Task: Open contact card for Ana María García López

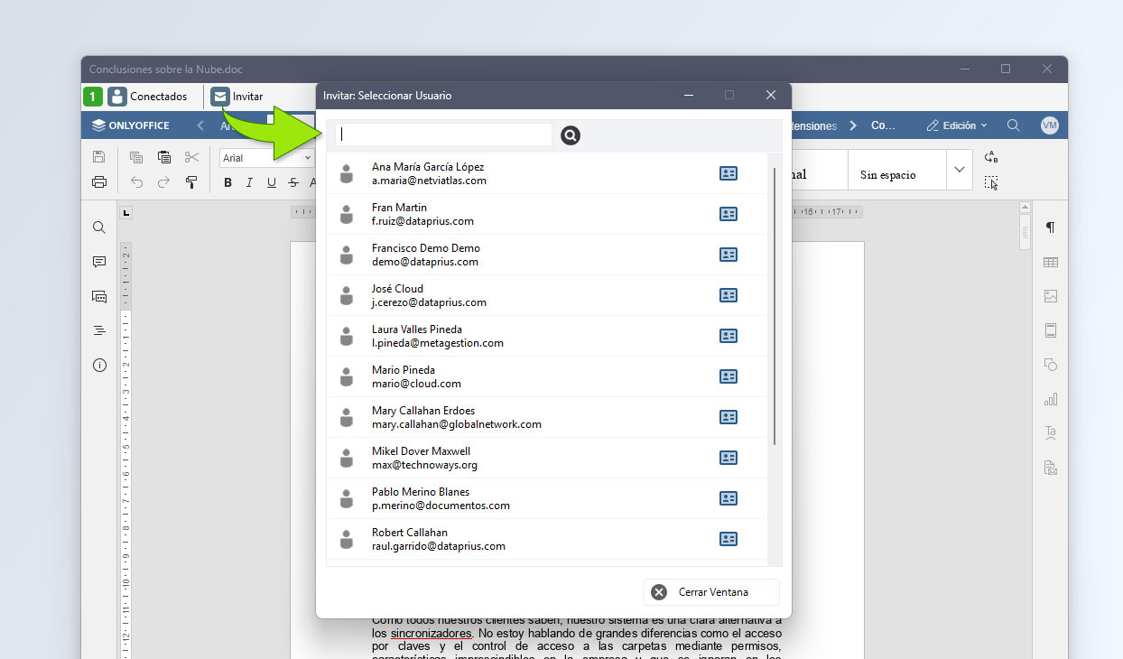Action: click(x=729, y=173)
